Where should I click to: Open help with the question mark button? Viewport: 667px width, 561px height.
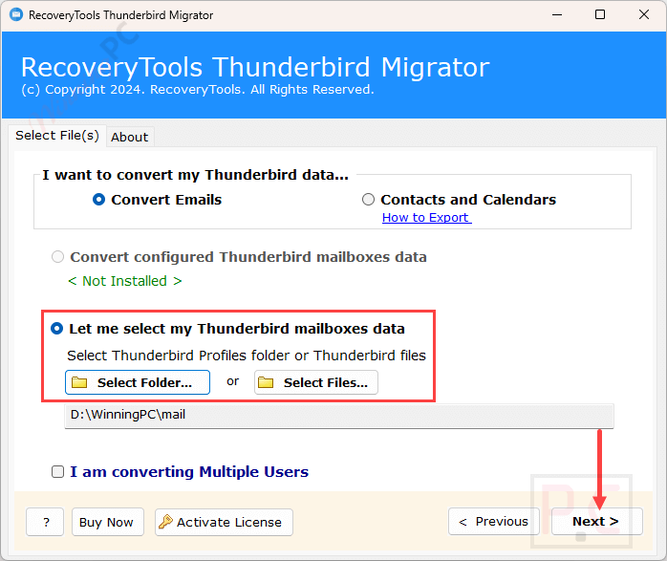[45, 522]
